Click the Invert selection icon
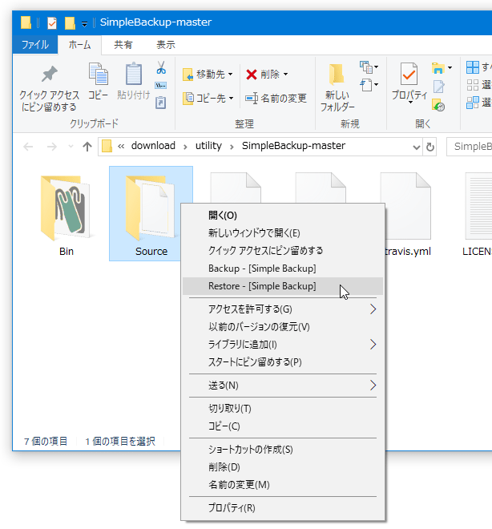Image resolution: width=492 pixels, height=529 pixels. (473, 103)
